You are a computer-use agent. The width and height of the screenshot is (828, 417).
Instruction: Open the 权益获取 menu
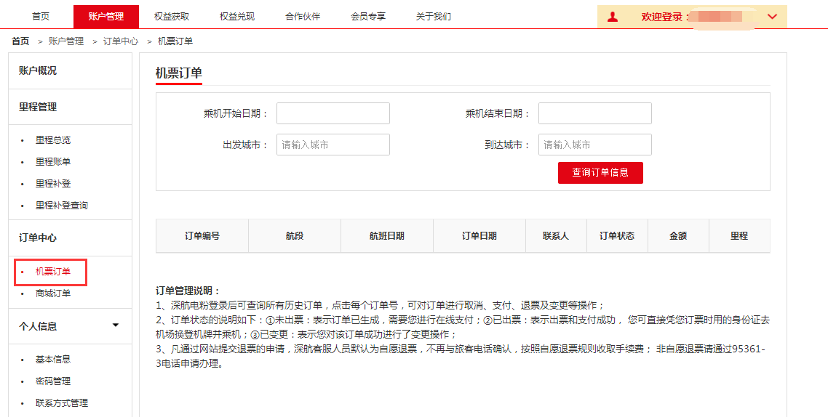[172, 17]
